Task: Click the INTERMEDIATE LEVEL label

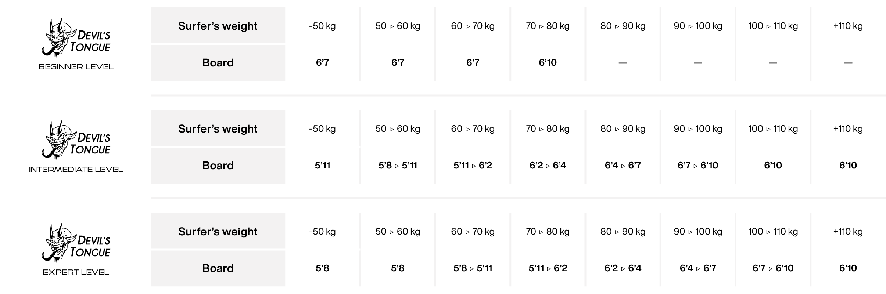Action: click(x=76, y=170)
